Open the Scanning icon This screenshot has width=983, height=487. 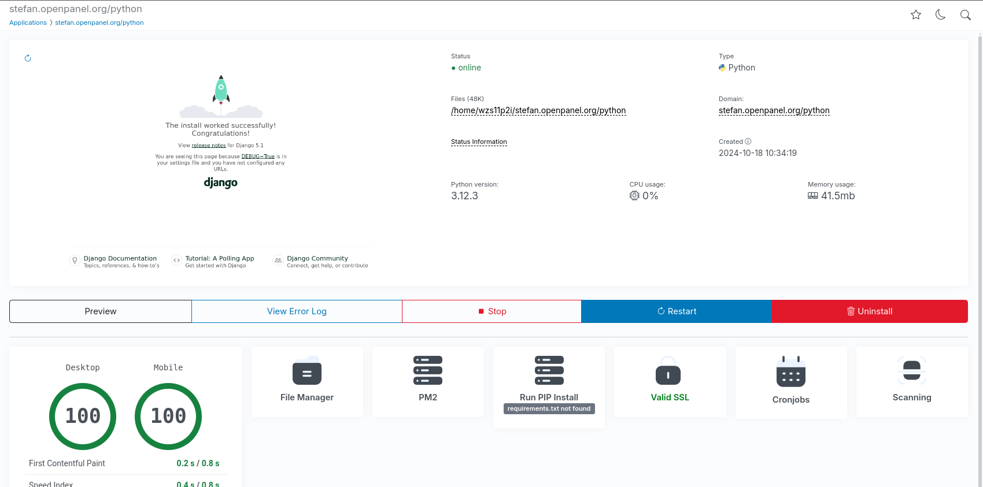coord(912,371)
